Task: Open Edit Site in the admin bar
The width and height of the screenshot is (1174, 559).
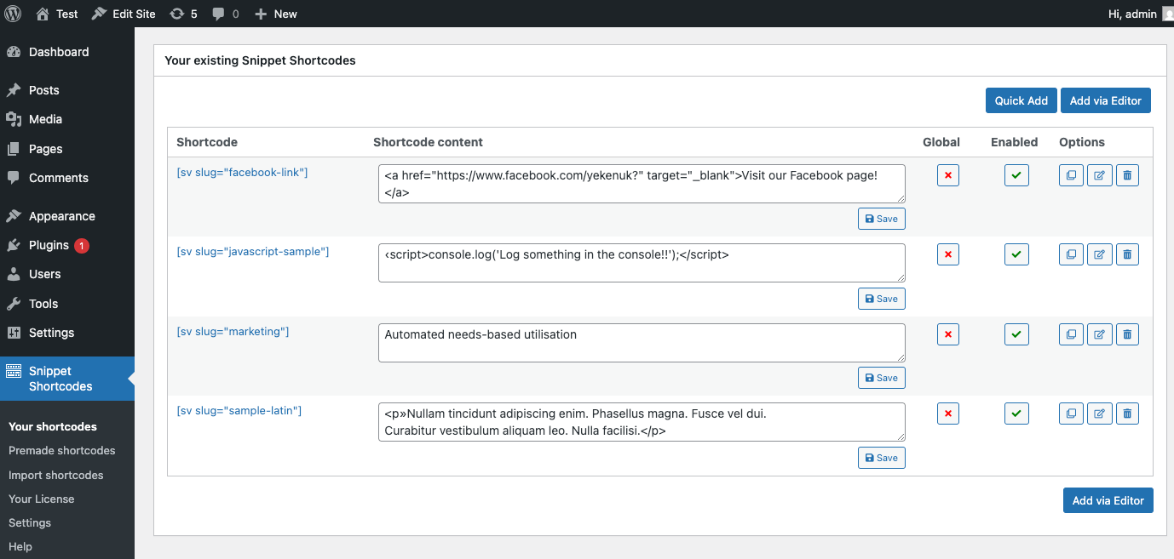Action: (x=124, y=14)
